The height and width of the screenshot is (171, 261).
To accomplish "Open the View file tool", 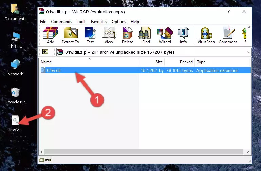I will 109,35.
